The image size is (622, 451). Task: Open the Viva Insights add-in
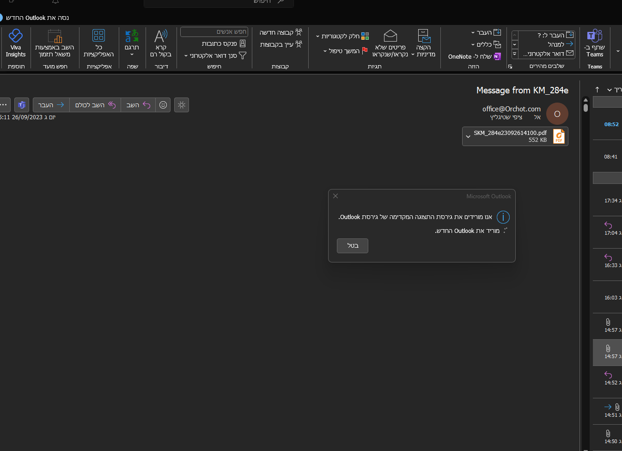coord(16,43)
